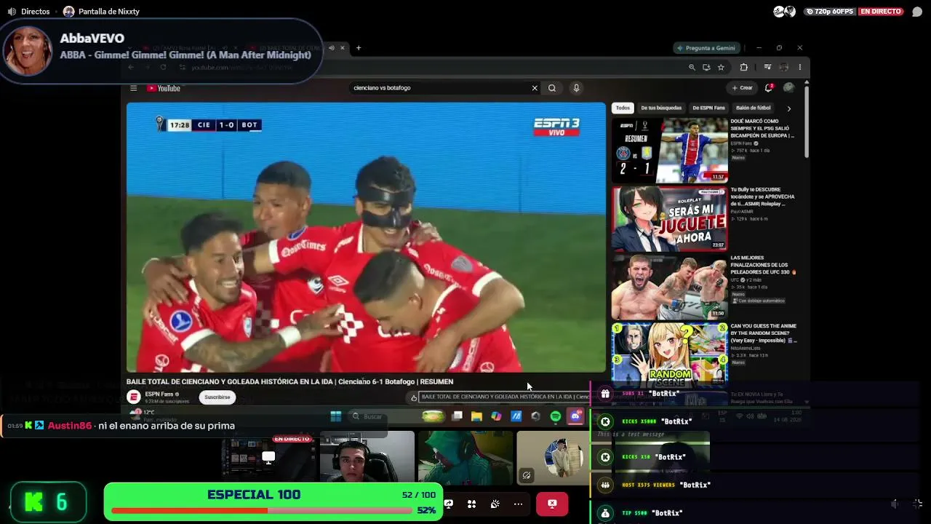Click the Crear button on YouTube
This screenshot has width=931, height=524.
743,88
